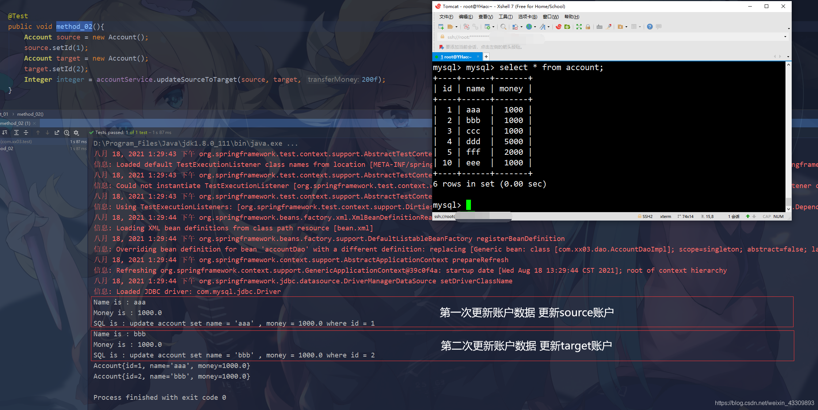
Task: Open the test history clock icon
Action: pos(66,133)
